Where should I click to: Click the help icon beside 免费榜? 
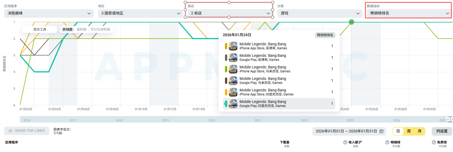(434, 142)
